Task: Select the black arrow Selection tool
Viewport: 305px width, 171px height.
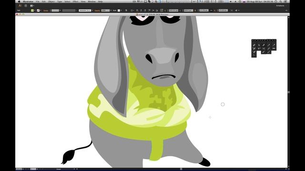Action: click(259, 45)
